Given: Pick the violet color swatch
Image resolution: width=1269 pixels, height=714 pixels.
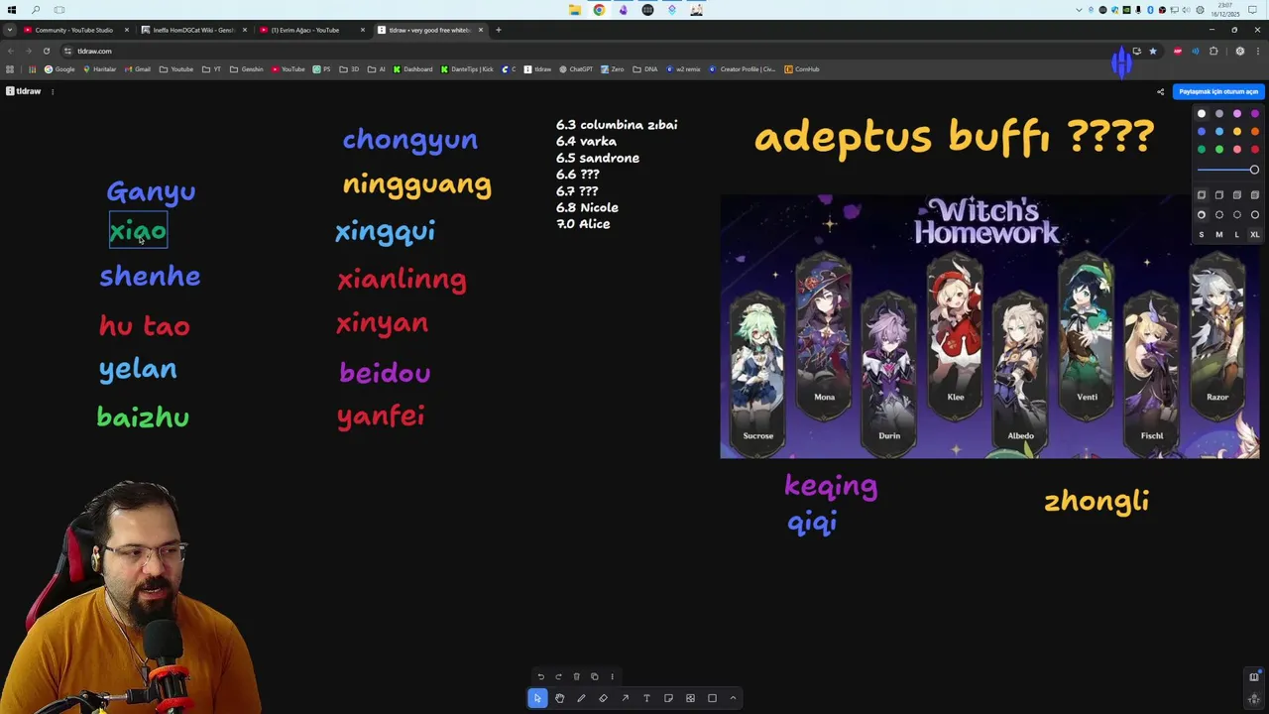Looking at the screenshot, I should click(x=1255, y=113).
